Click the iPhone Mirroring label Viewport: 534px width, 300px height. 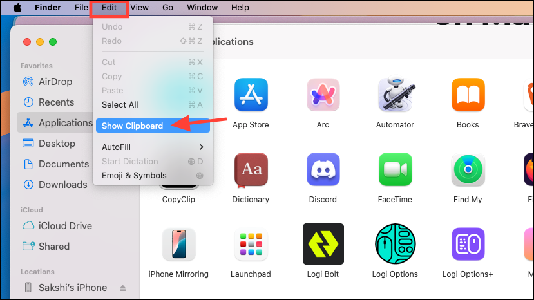click(178, 274)
